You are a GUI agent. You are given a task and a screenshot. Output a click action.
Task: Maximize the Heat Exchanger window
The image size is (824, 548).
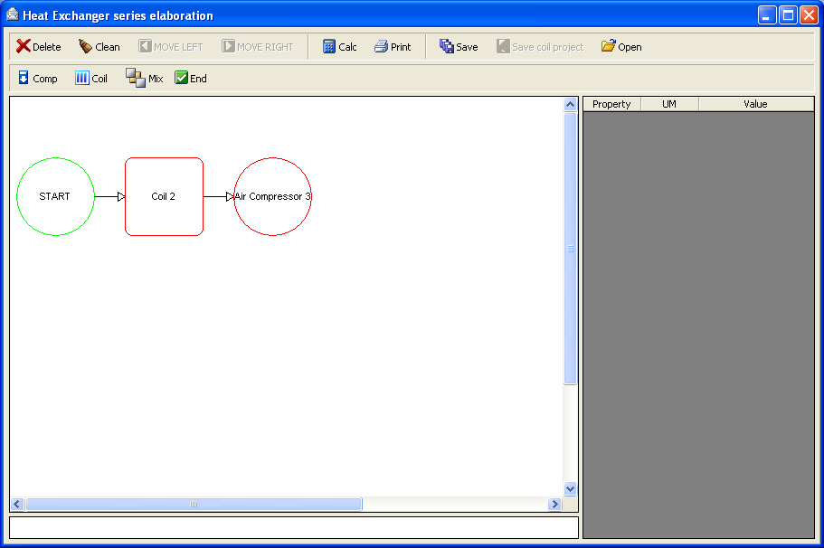click(x=788, y=15)
